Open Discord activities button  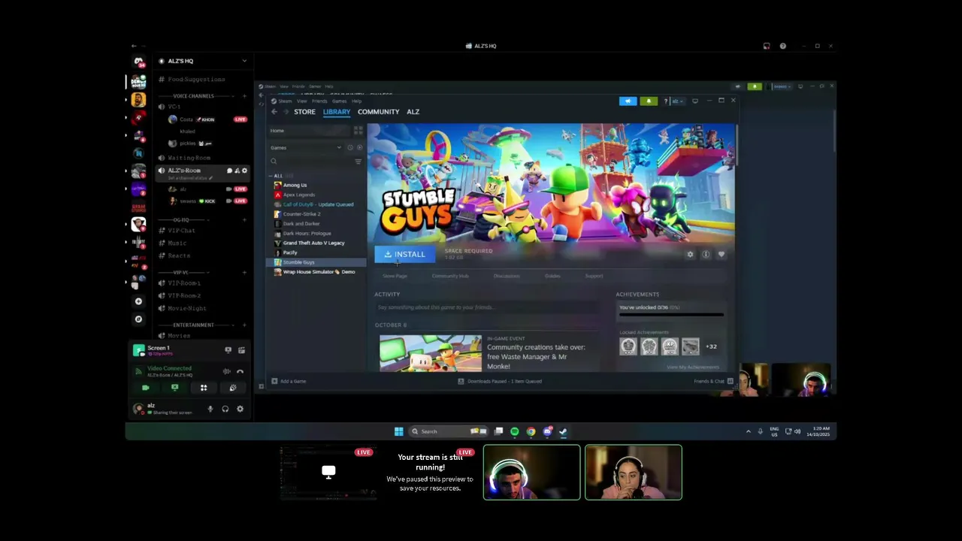(204, 388)
